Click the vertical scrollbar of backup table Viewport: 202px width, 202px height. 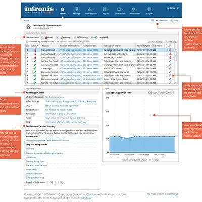[176, 66]
